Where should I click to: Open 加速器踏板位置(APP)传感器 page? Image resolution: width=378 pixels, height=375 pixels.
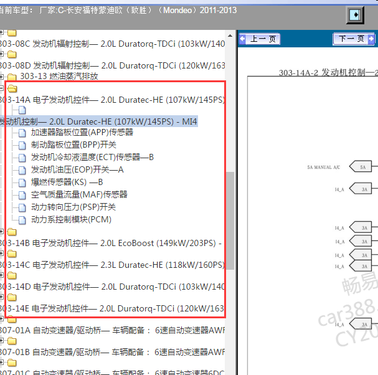[x=82, y=132]
